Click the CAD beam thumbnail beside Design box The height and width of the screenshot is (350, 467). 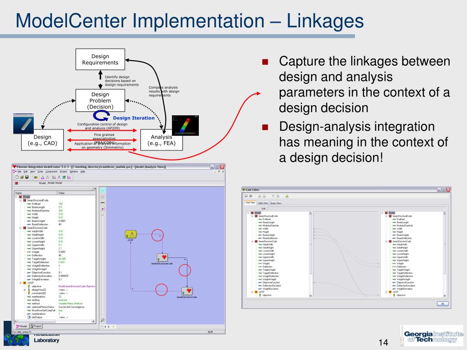tap(24, 124)
